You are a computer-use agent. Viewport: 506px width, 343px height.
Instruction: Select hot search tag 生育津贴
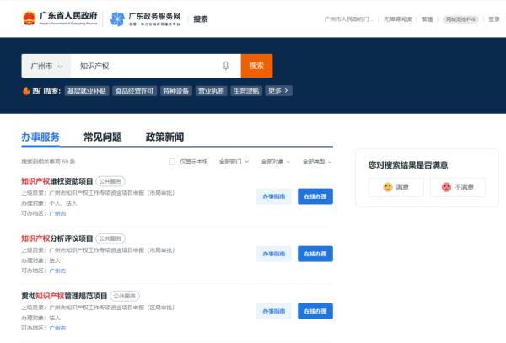click(246, 91)
